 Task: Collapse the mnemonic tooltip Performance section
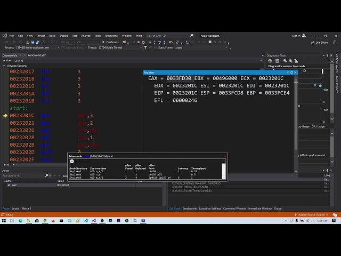pyautogui.click(x=72, y=161)
